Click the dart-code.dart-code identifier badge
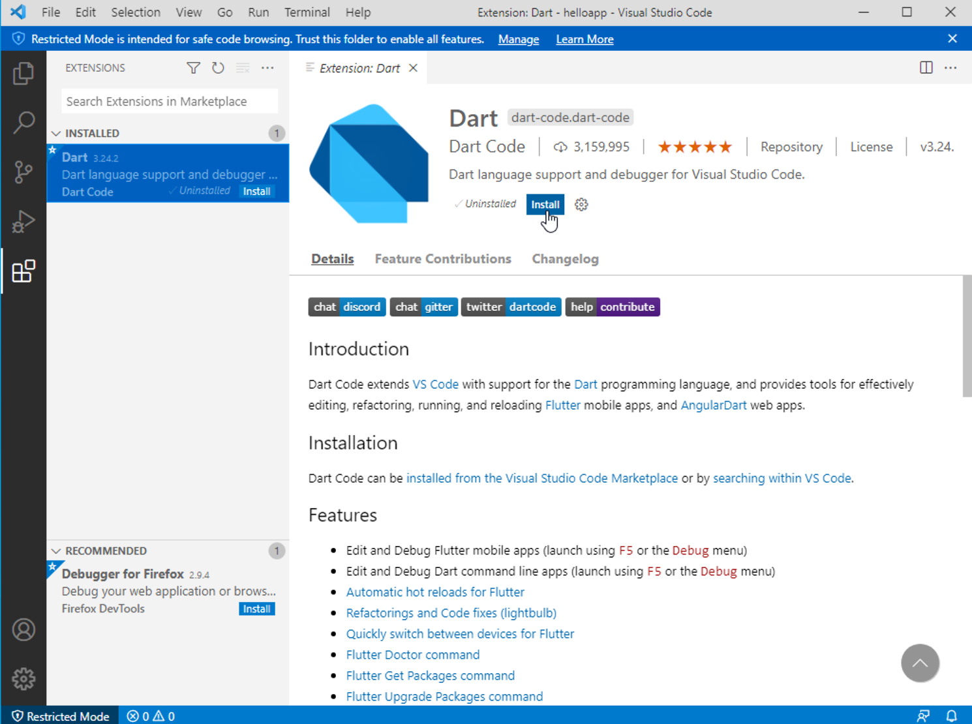The width and height of the screenshot is (972, 724). (x=570, y=117)
